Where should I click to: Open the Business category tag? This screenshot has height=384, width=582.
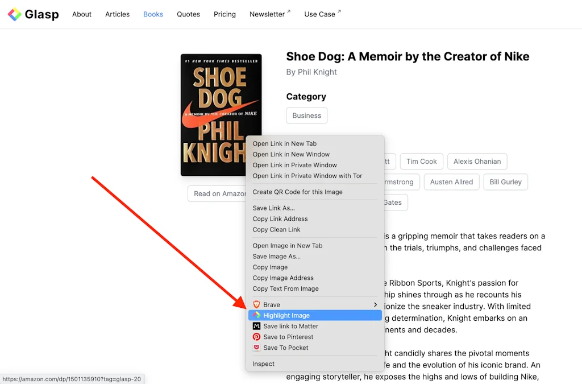[x=306, y=115]
